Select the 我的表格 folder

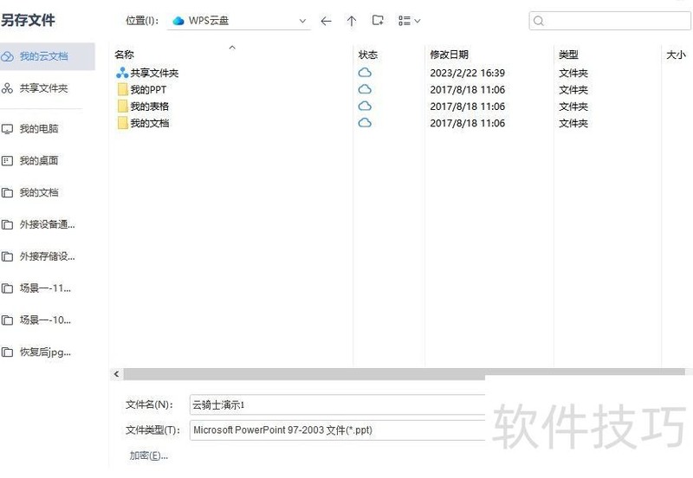[x=149, y=107]
